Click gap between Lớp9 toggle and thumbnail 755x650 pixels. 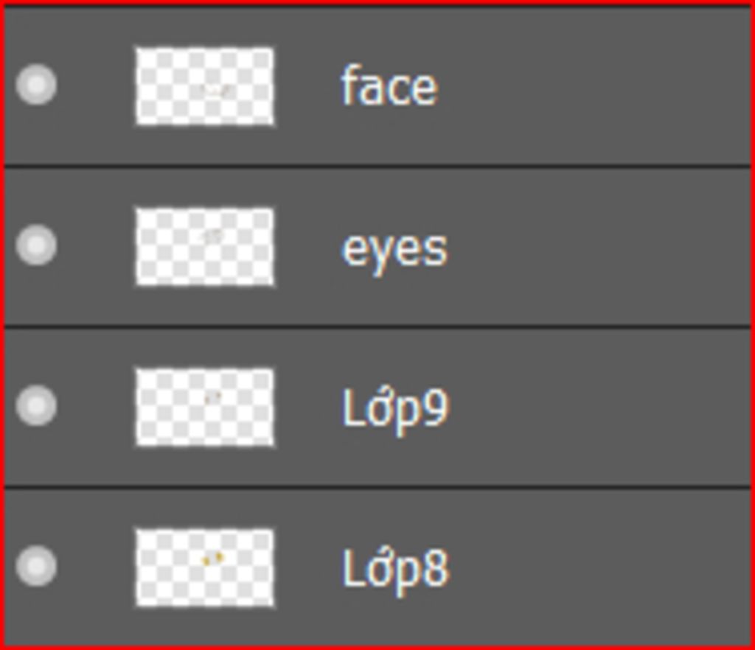pyautogui.click(x=97, y=407)
